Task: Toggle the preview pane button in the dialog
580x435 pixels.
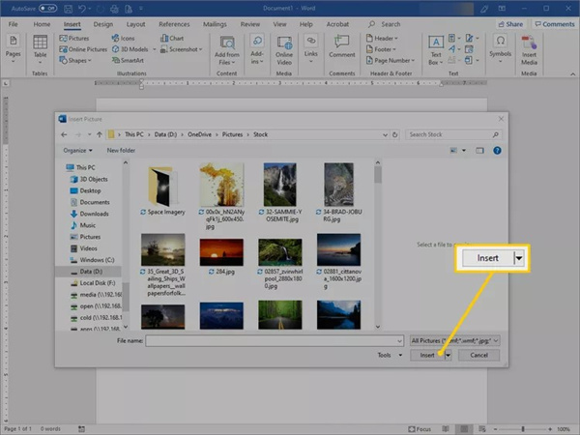Action: (x=480, y=151)
